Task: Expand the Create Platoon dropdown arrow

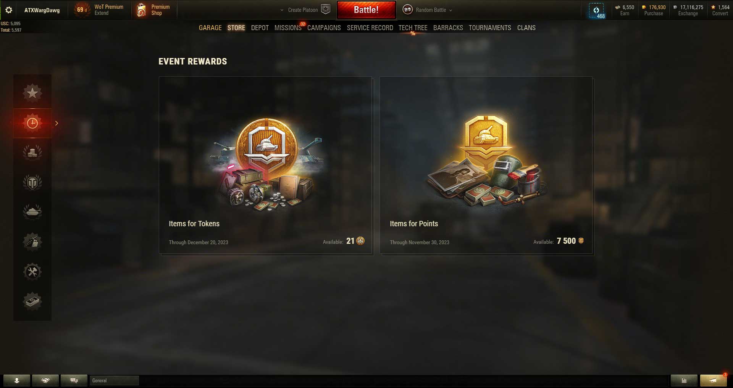Action: coord(282,10)
